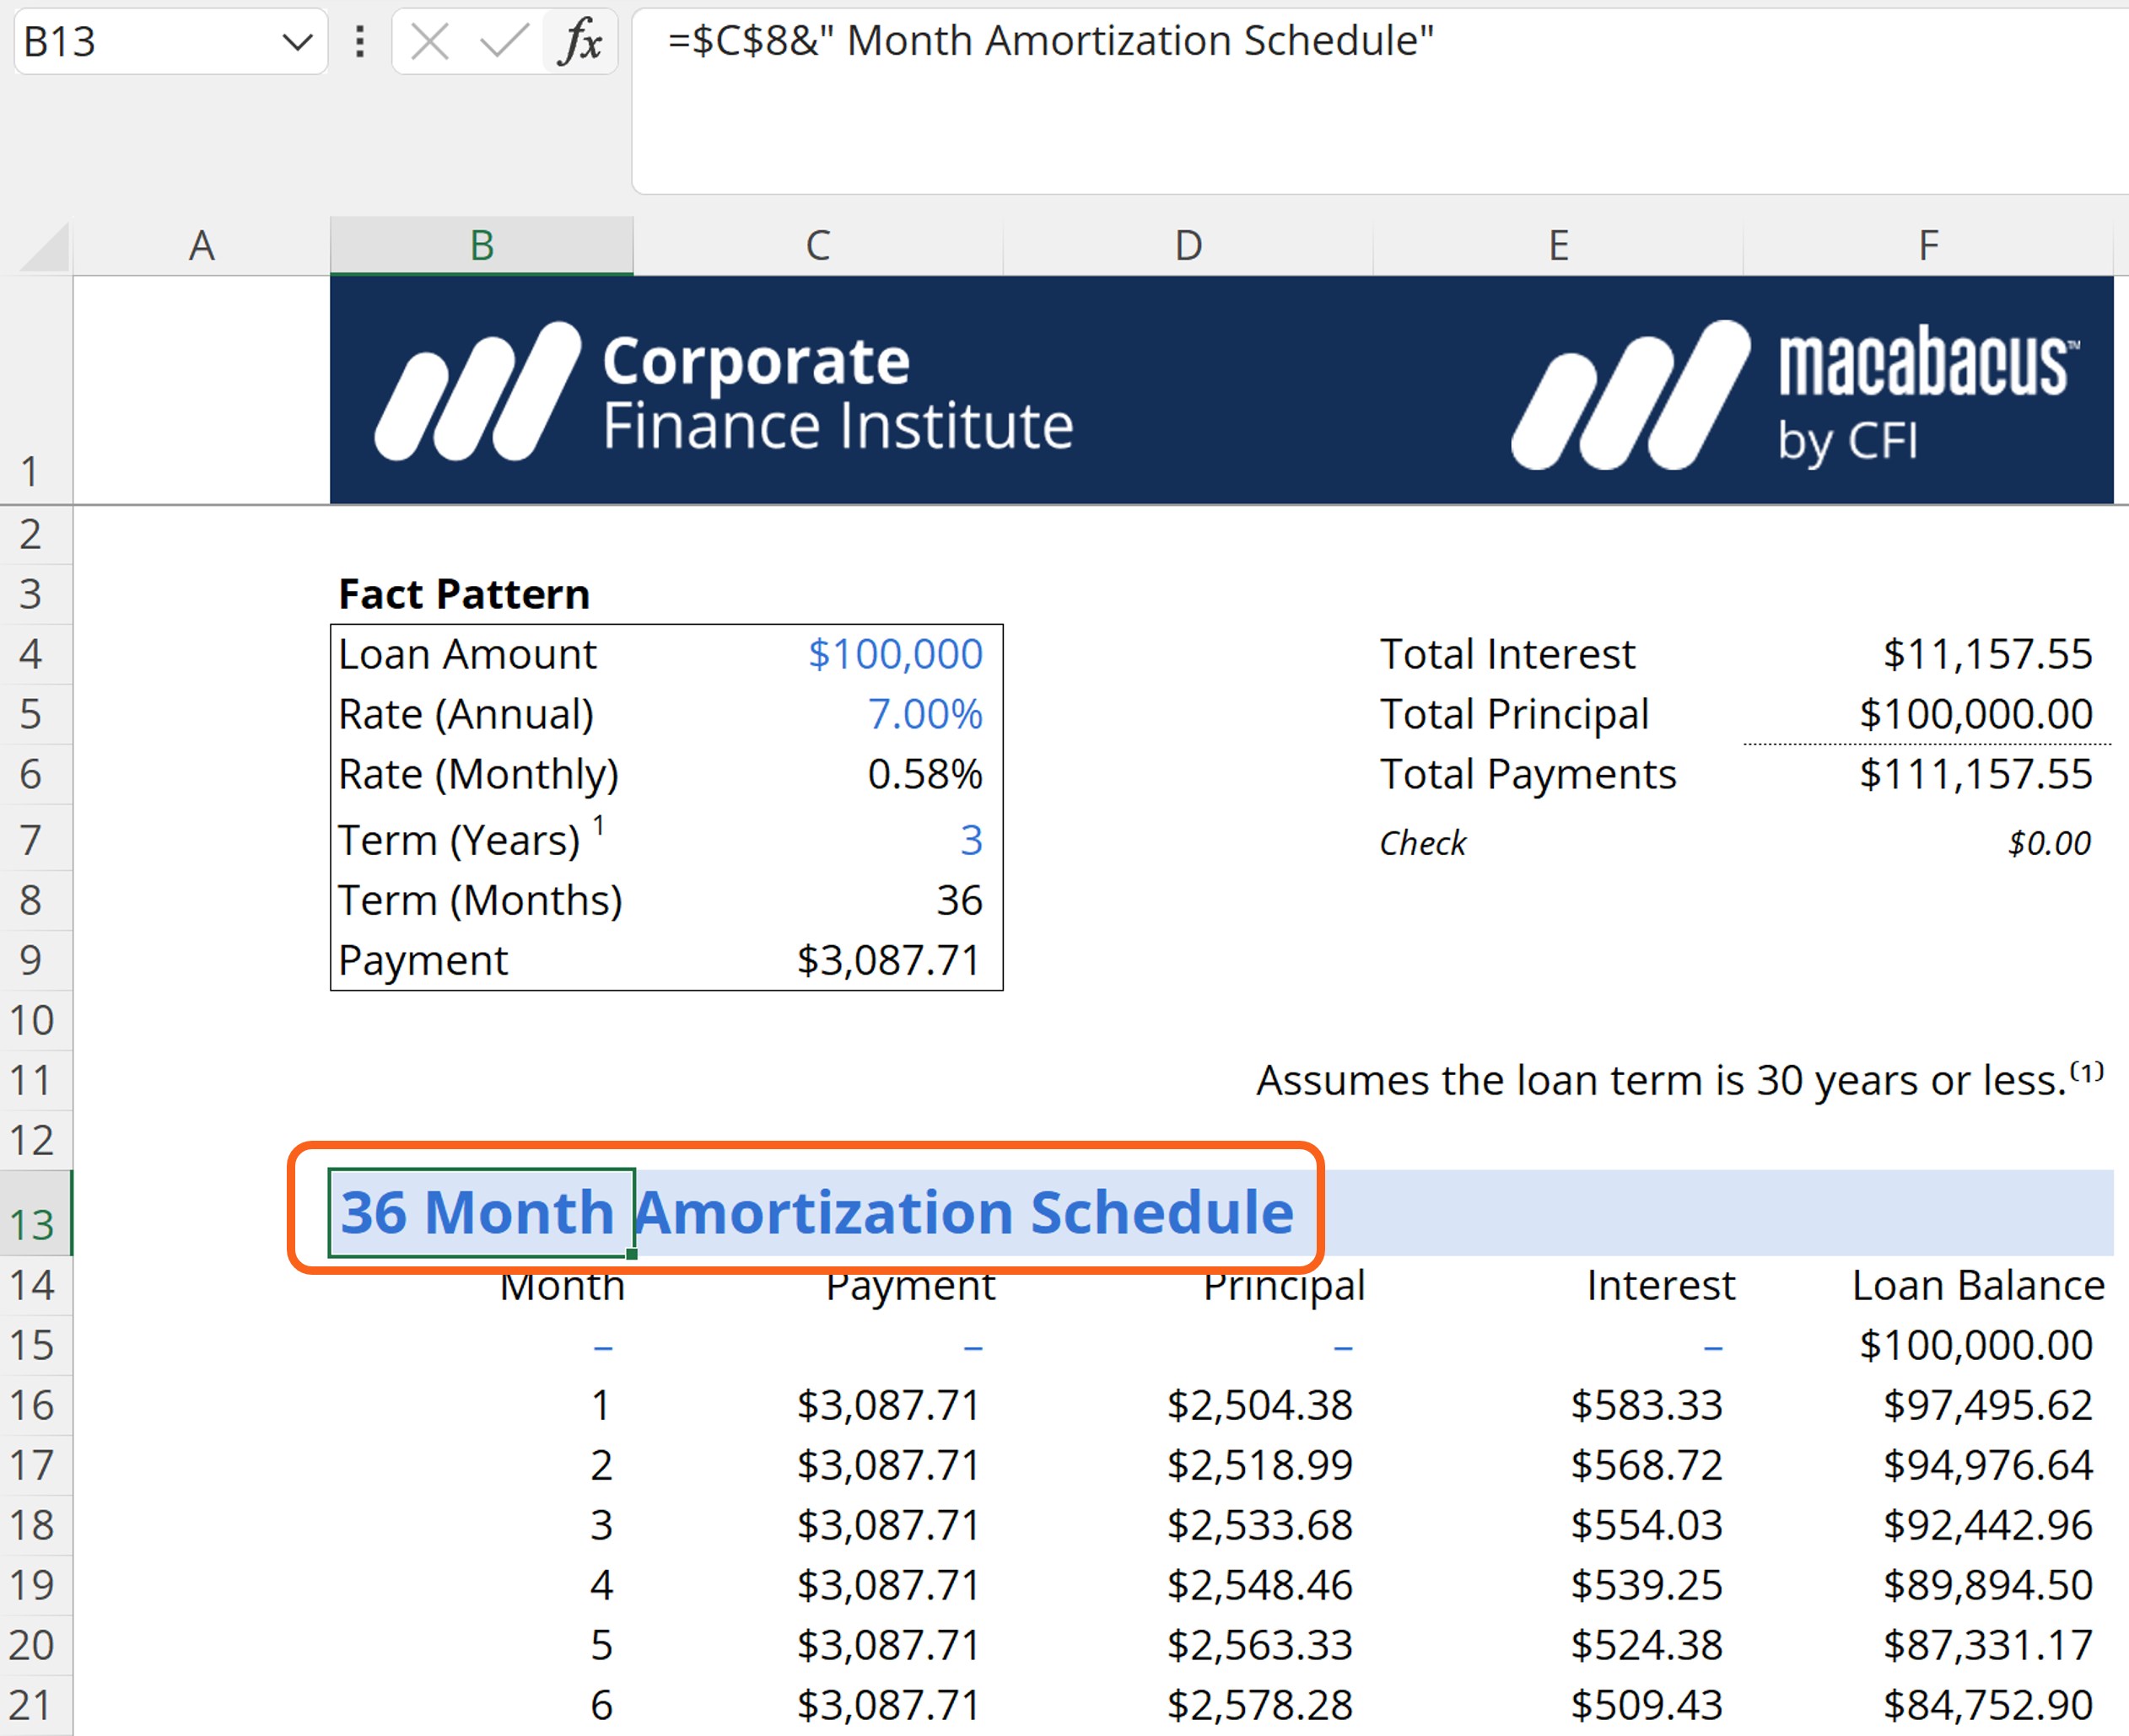The width and height of the screenshot is (2129, 1736).
Task: Select the Term (Years) value 3
Action: coord(969,840)
